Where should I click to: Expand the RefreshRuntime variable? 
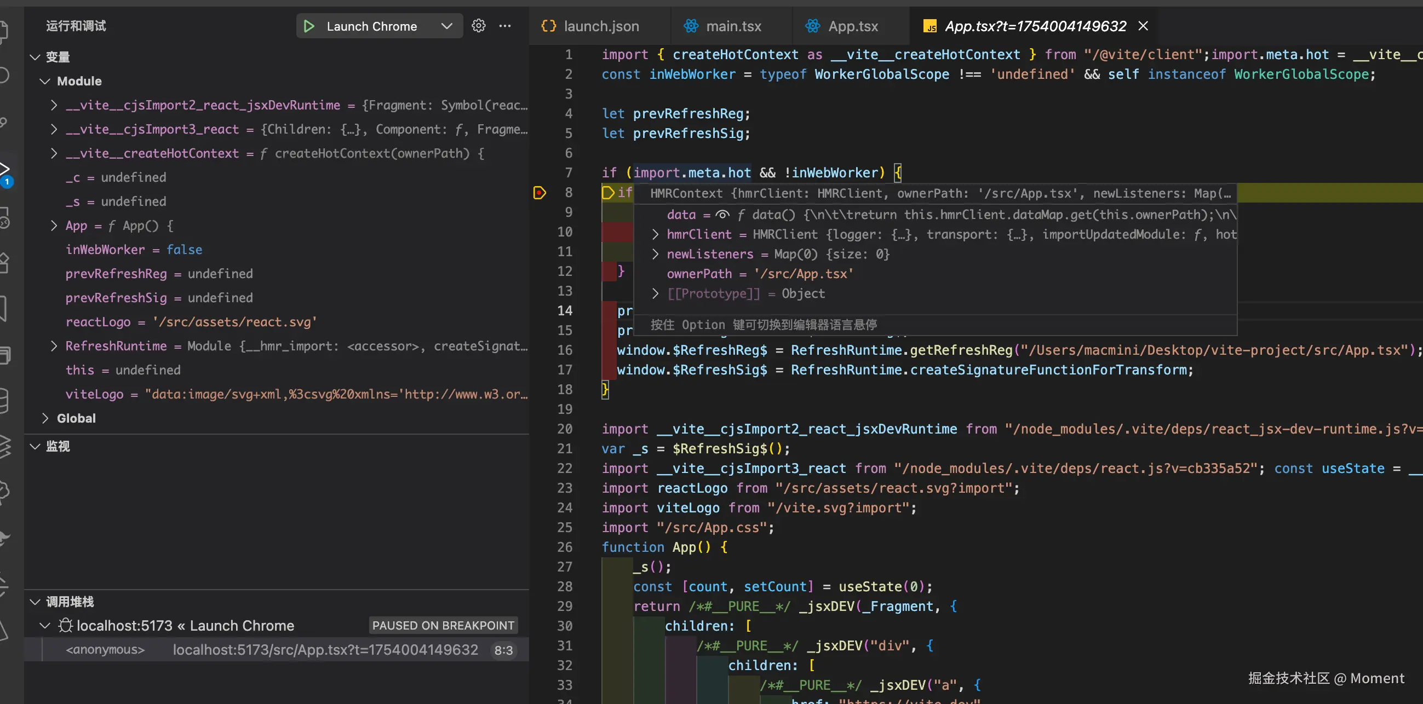pos(54,346)
